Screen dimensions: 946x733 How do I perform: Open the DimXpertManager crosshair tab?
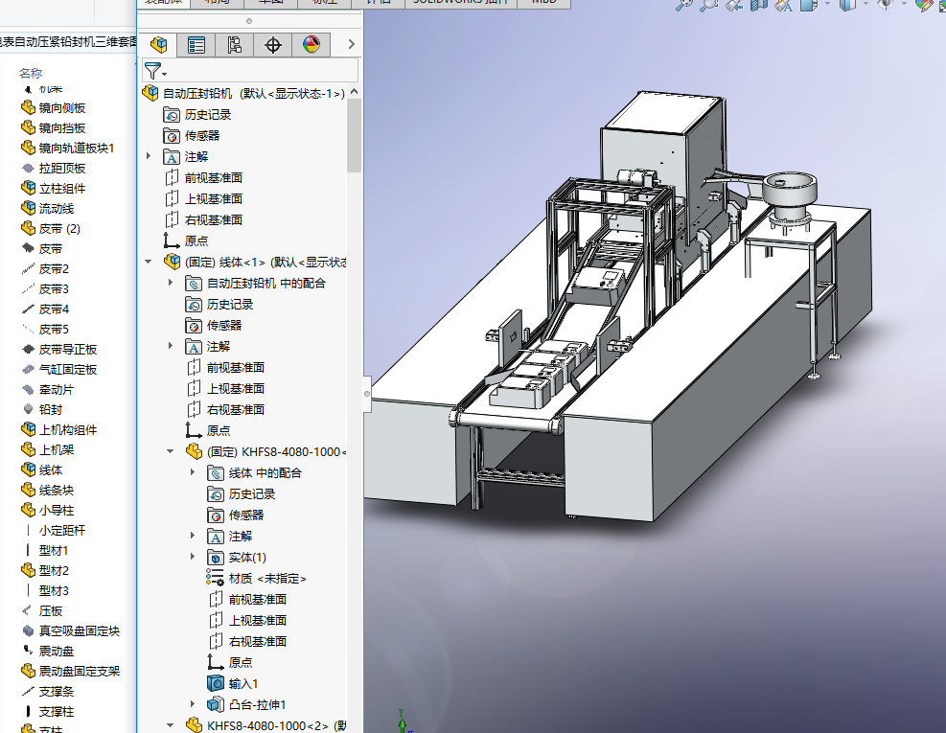click(x=273, y=44)
